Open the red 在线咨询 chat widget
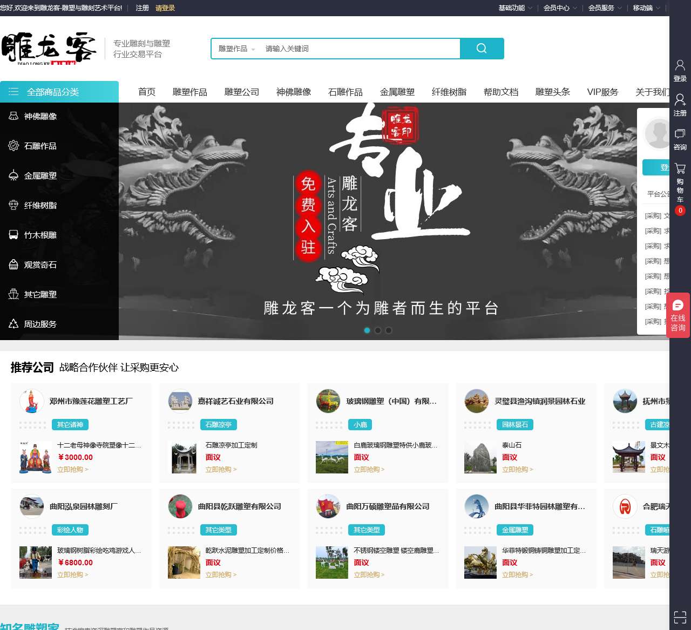This screenshot has height=630, width=691. 678,315
